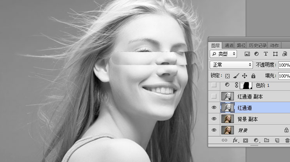Lock image pixels with brush icon
Viewport: 290px width, 162px height.
pyautogui.click(x=236, y=76)
